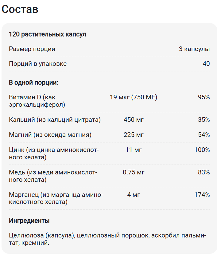Viewport: 221px width, 267px height.
Task: Click the Магний (из оксида магния) label
Action: click(x=50, y=135)
